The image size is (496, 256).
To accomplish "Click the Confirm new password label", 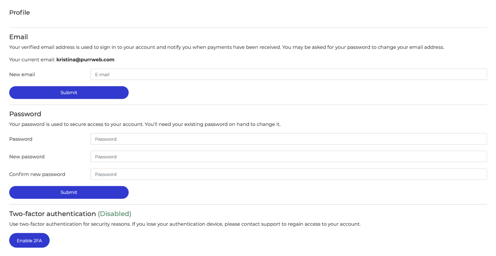I will [37, 174].
